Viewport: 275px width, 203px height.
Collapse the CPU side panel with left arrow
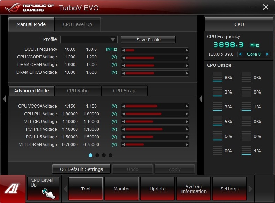click(x=201, y=99)
